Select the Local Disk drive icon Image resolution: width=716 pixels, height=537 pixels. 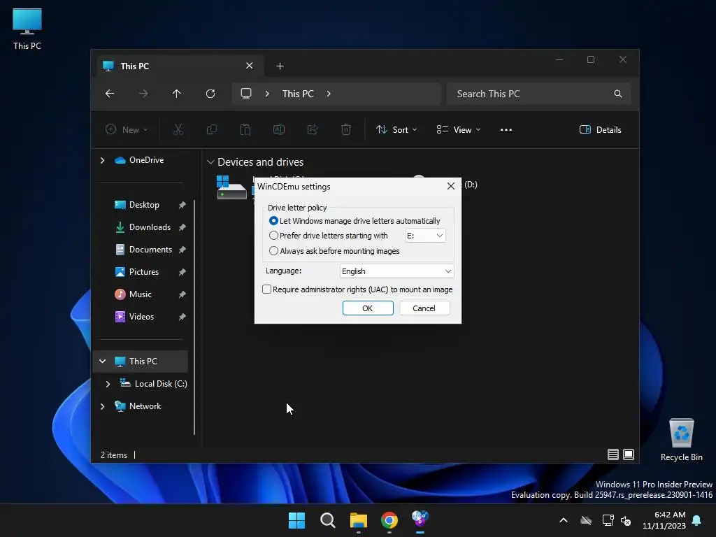coord(231,187)
